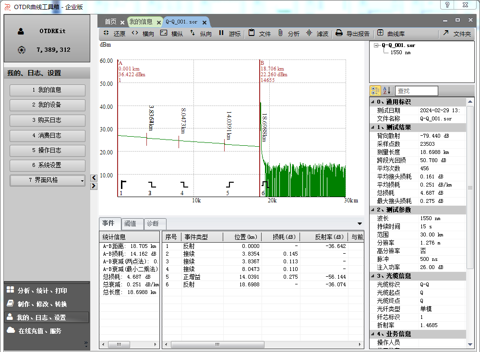Click the 查找 search input field
This screenshot has height=352, width=480.
tap(416, 91)
